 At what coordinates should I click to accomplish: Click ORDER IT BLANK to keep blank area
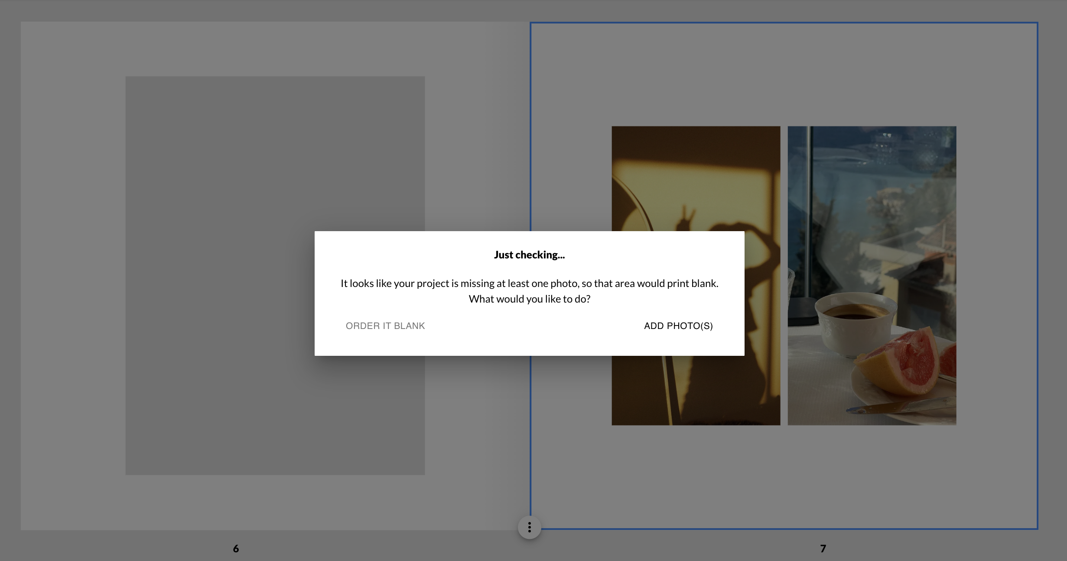click(x=385, y=326)
